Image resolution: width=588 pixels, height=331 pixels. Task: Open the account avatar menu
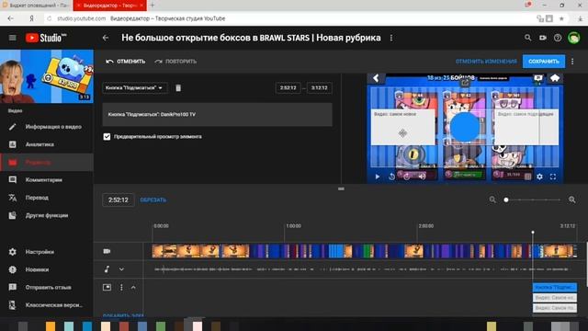point(573,38)
